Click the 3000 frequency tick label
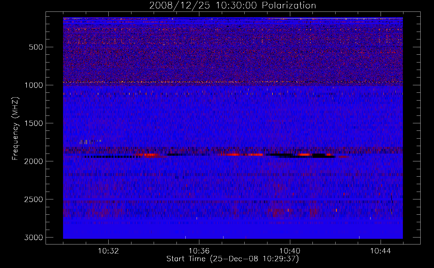The image size is (434, 268). pyautogui.click(x=34, y=237)
